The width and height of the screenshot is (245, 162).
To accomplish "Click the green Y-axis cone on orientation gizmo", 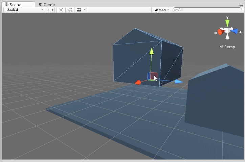I will (x=227, y=23).
